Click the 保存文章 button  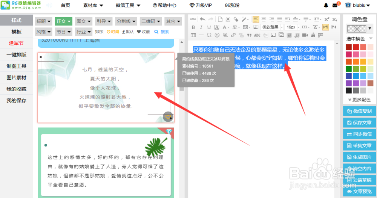pos(359,122)
